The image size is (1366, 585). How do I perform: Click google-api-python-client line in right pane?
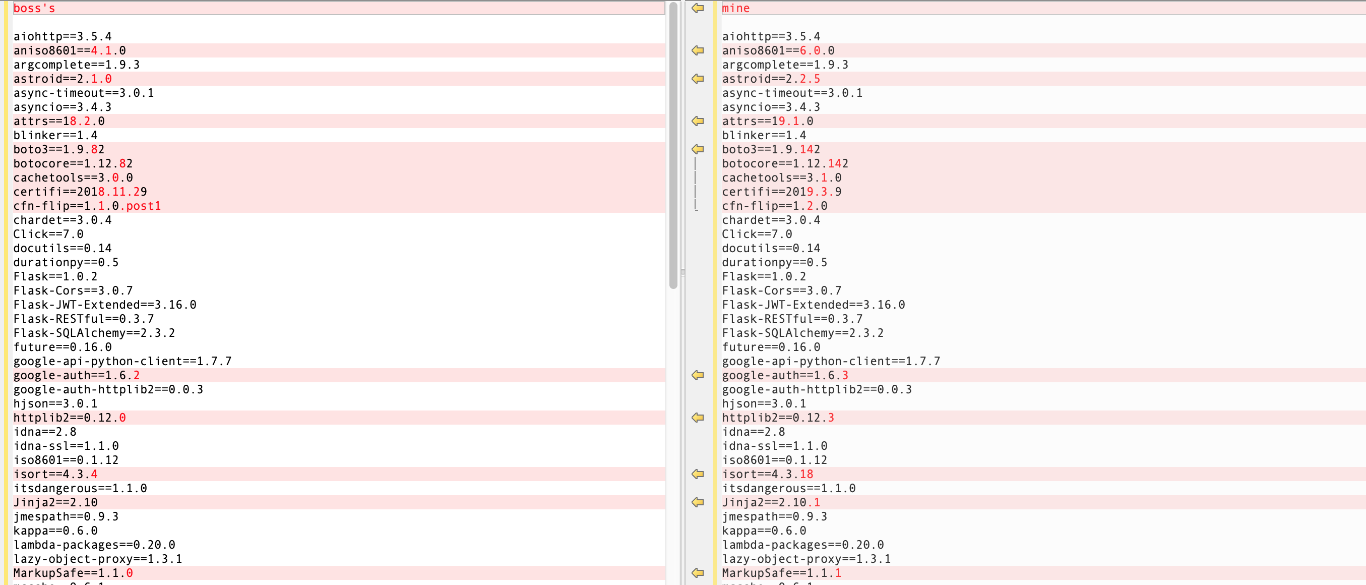[x=830, y=361]
